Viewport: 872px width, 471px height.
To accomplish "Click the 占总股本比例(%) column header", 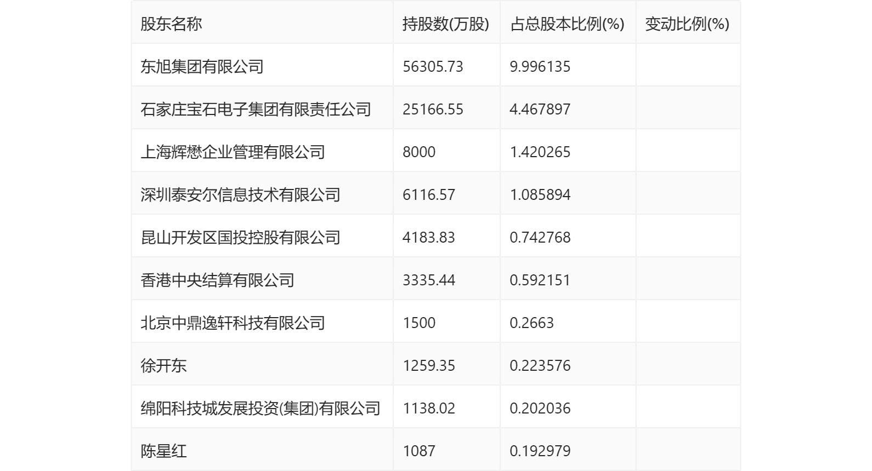I will 567,24.
